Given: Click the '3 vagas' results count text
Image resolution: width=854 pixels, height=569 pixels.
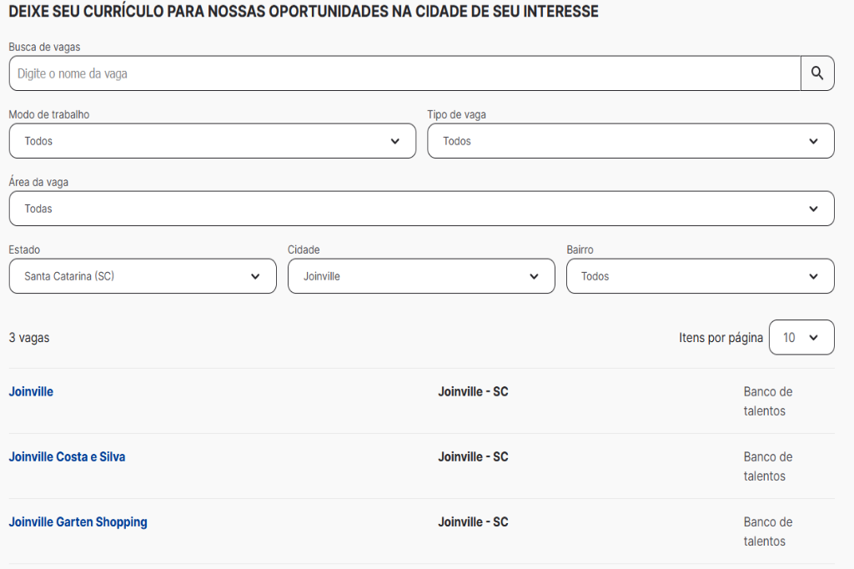Looking at the screenshot, I should (29, 338).
